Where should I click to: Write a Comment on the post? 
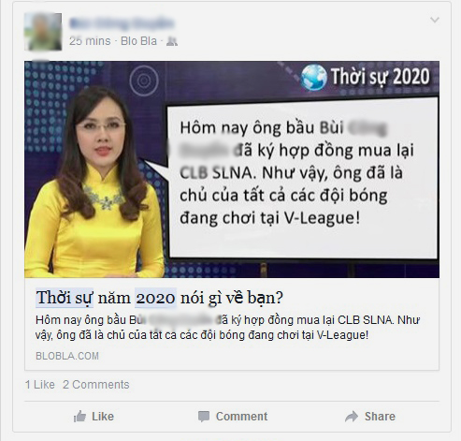click(233, 417)
